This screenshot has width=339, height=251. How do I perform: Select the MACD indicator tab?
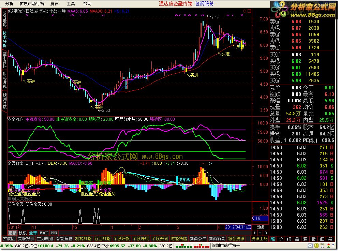pyautogui.click(x=44, y=233)
